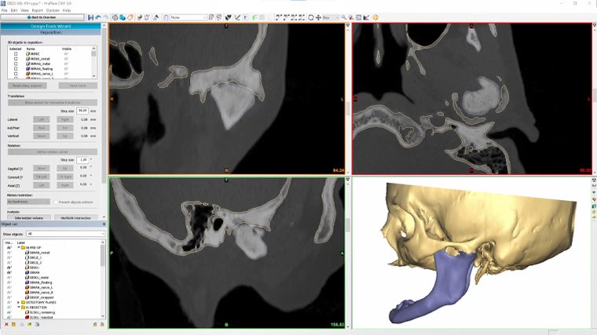The width and height of the screenshot is (597, 335).
Task: Open the File menu
Action: [4, 10]
